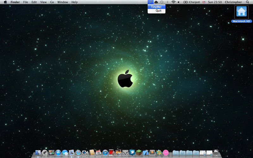Open the Finder menu
Viewport: 253px width, 158px height.
coord(15,2)
